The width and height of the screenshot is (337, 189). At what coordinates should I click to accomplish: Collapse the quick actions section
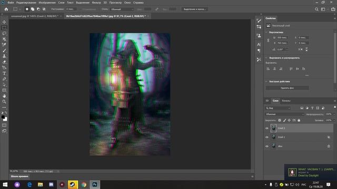(266, 81)
